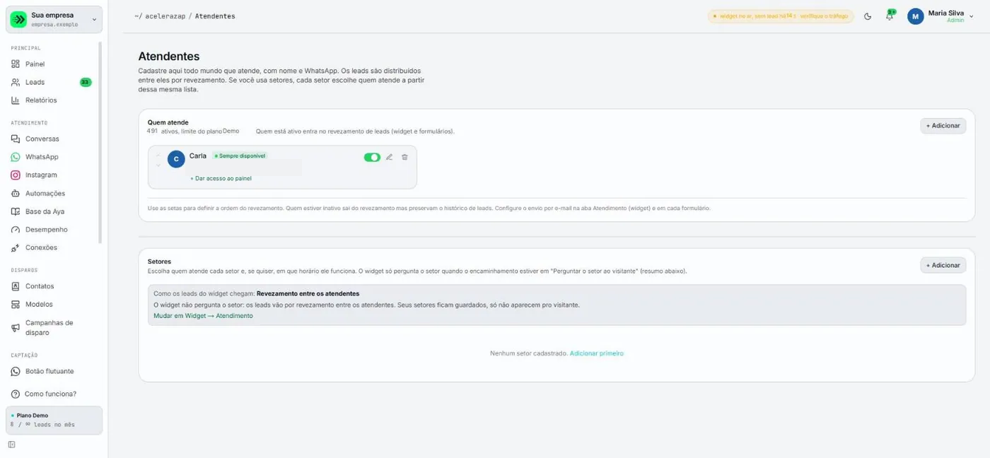
Task: Follow Mudar em Widget → Atendimento link
Action: tap(203, 316)
